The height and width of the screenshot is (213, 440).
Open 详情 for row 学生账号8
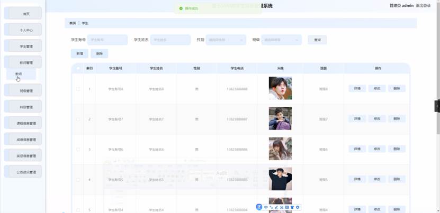pyautogui.click(x=357, y=89)
